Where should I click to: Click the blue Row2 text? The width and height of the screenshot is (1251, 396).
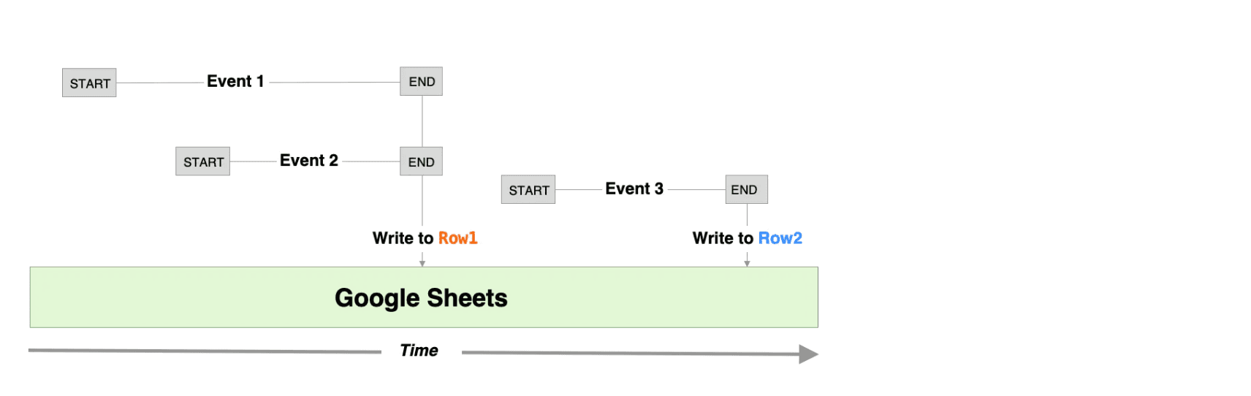click(780, 238)
